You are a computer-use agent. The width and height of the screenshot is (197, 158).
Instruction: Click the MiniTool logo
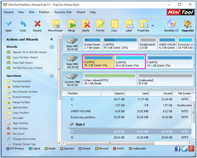click(x=180, y=12)
